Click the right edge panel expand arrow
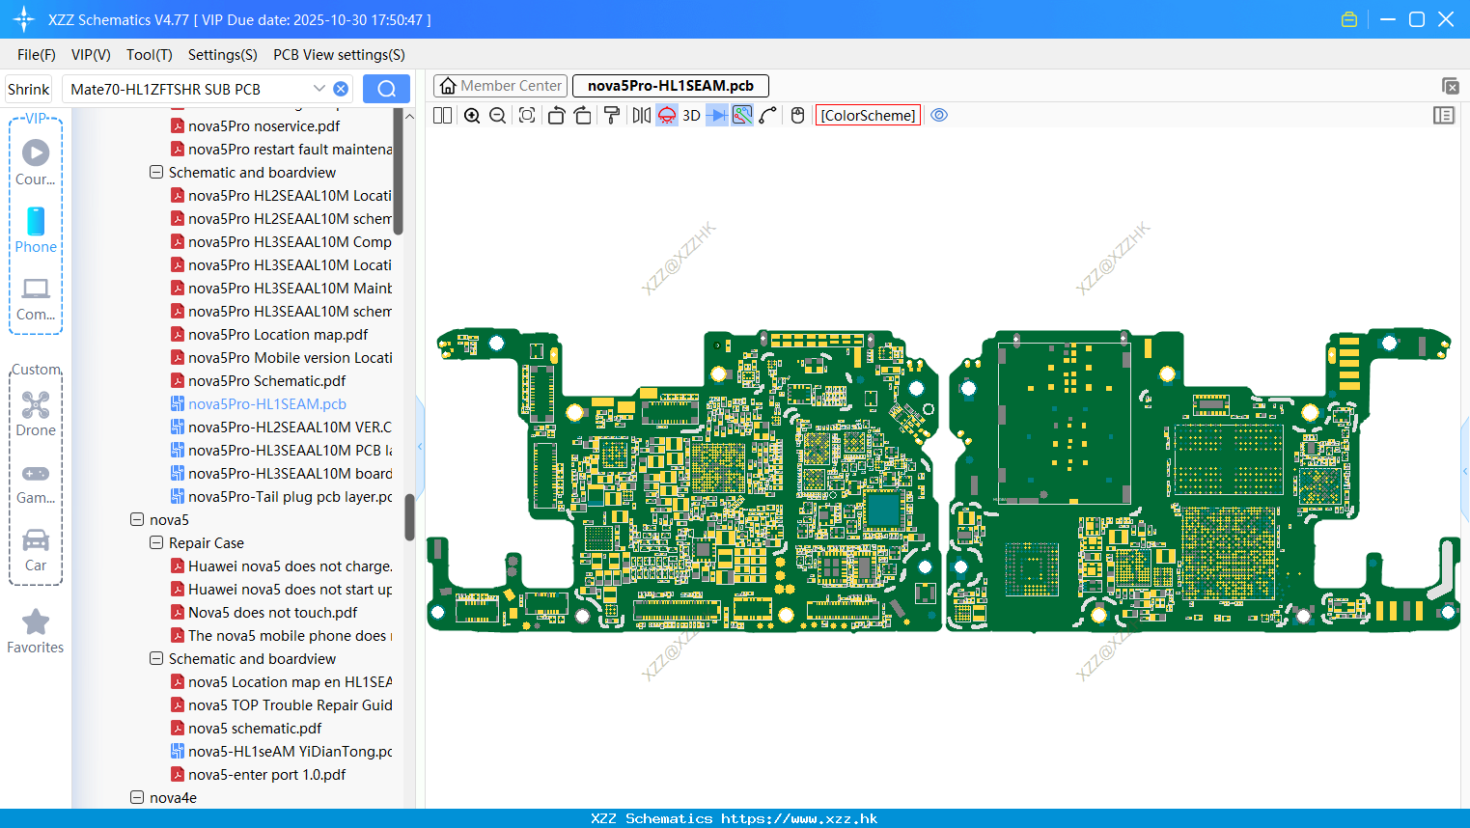 (x=1465, y=471)
